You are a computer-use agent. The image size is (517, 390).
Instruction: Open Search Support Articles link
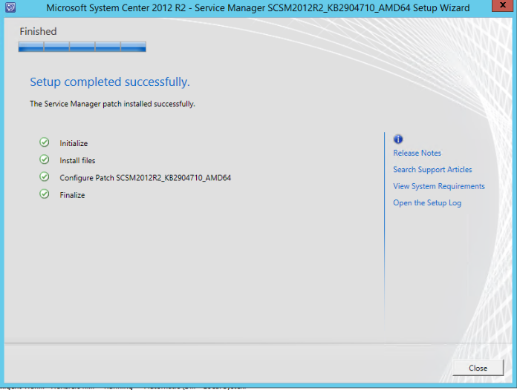[432, 170]
